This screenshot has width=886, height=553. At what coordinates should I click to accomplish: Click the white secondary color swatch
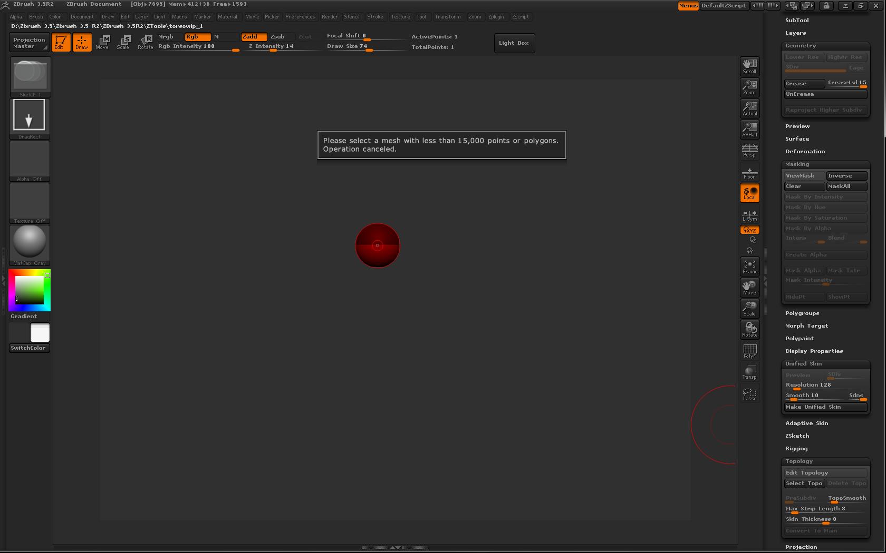pos(40,333)
